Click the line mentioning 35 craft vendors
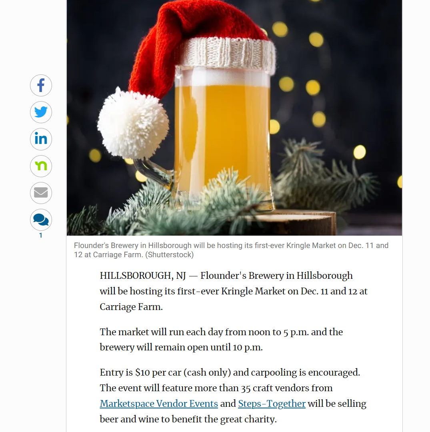 [x=216, y=388]
